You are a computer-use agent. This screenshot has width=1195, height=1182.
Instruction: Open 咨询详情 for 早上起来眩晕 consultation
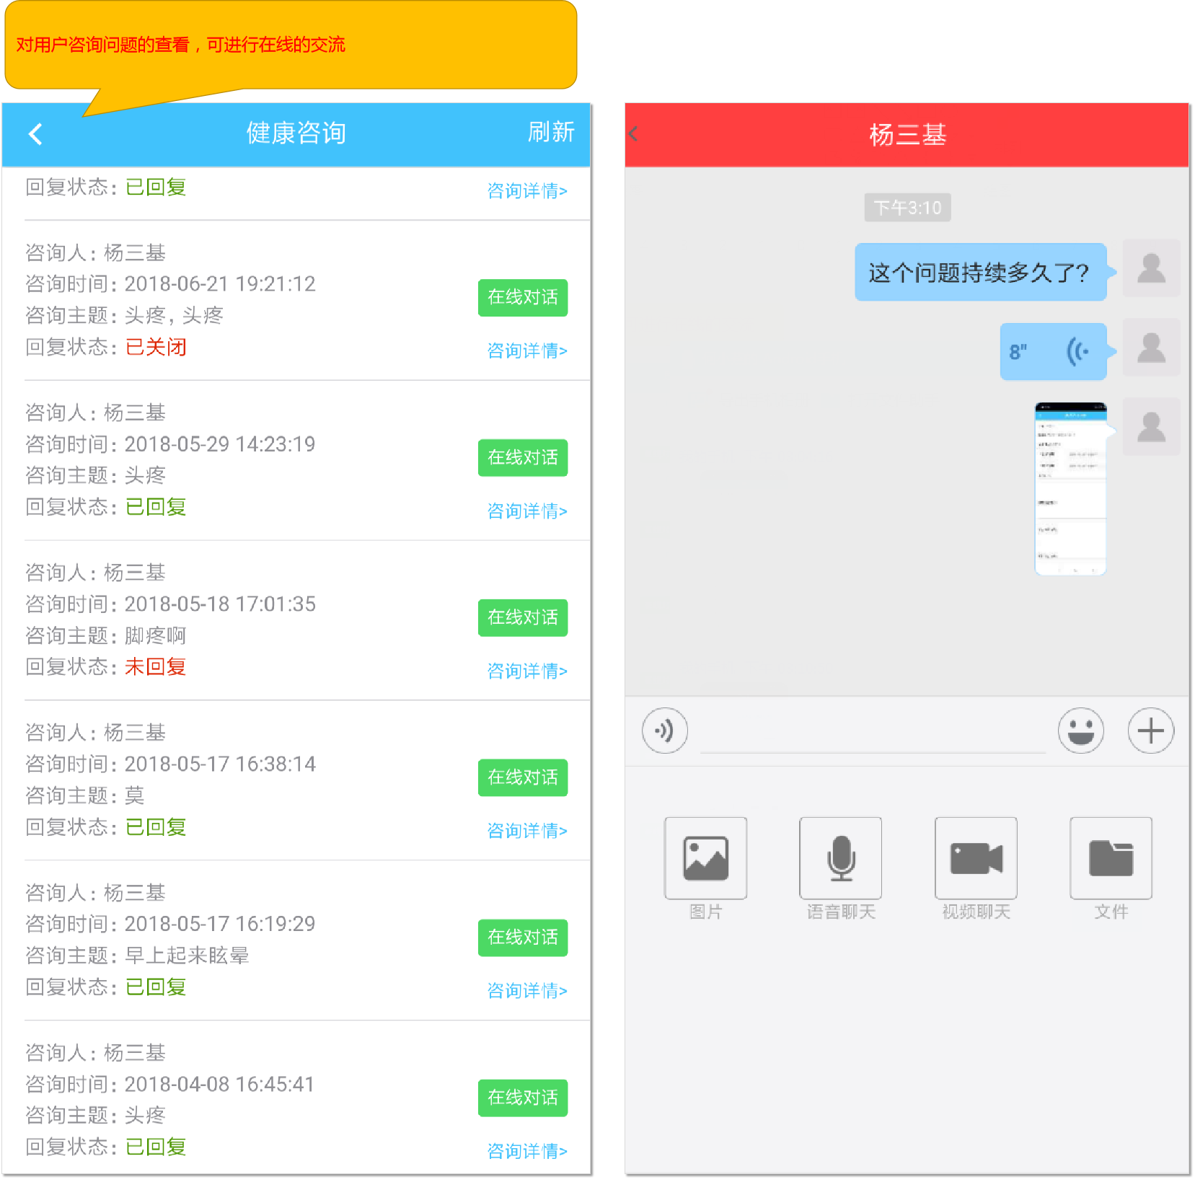[x=526, y=991]
